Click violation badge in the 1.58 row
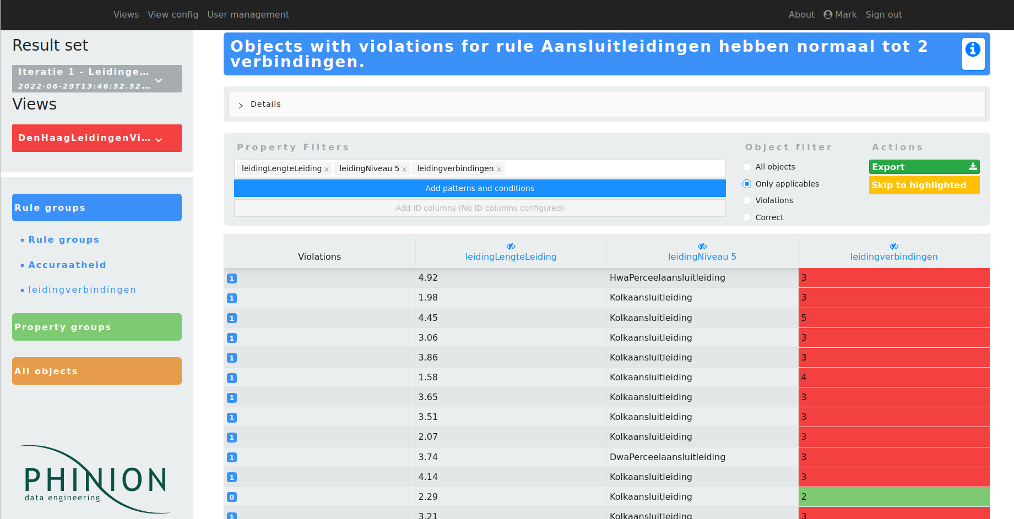Image resolution: width=1014 pixels, height=519 pixels. [x=232, y=378]
